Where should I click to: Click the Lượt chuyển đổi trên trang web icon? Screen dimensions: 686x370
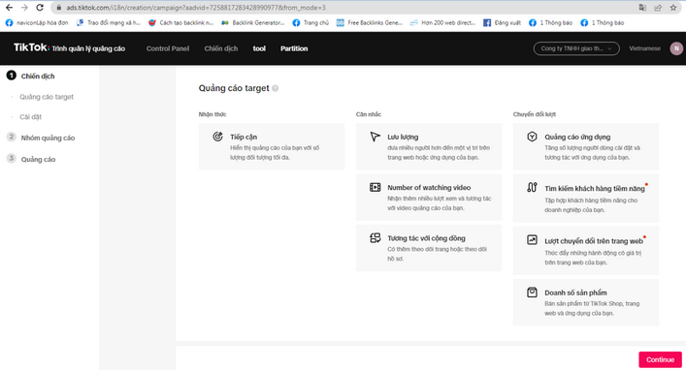coord(532,240)
